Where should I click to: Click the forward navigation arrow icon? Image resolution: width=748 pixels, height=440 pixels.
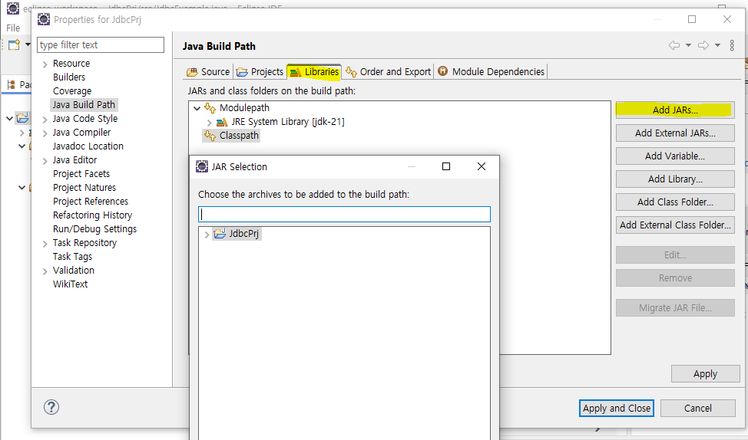[x=703, y=45]
